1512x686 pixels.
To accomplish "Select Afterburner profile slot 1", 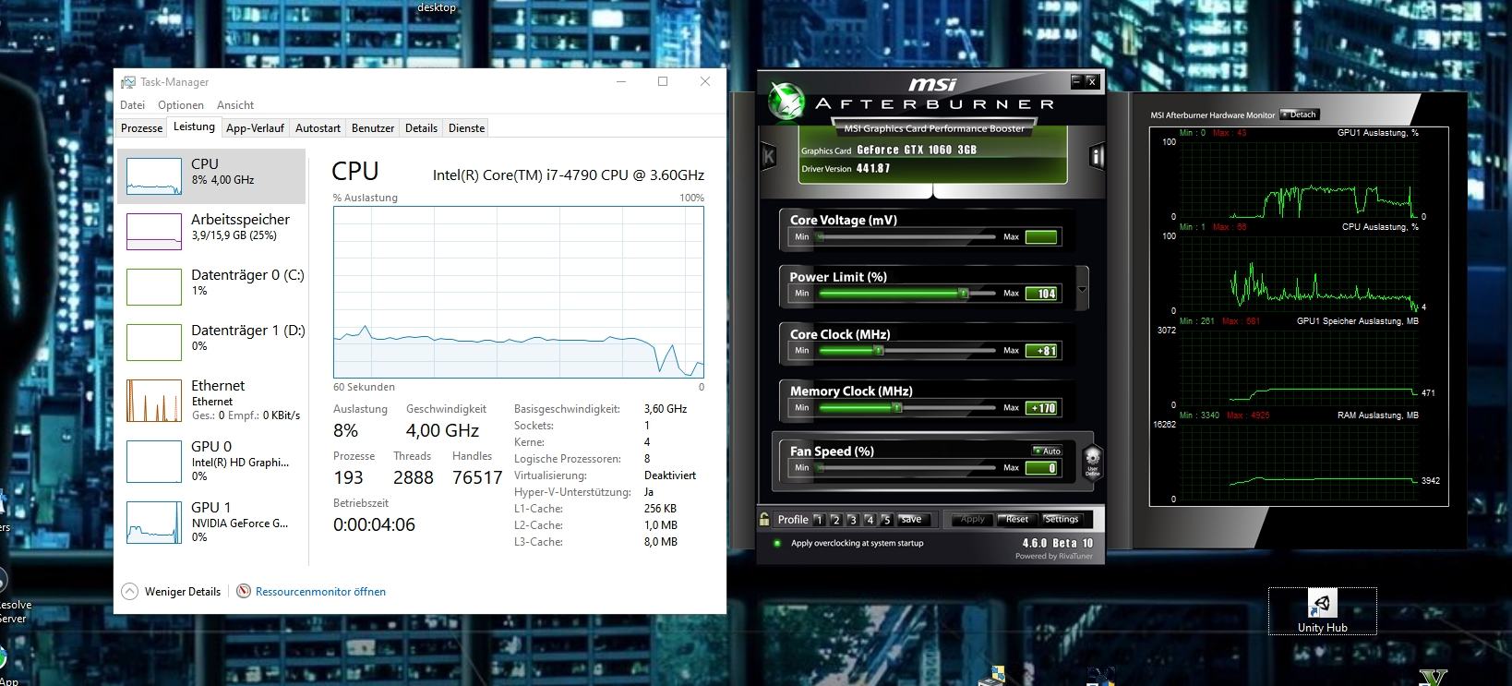I will click(819, 520).
